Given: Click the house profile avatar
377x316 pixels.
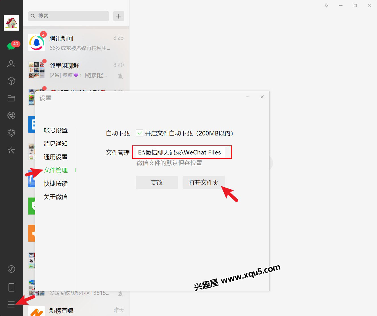Looking at the screenshot, I should click(x=11, y=23).
